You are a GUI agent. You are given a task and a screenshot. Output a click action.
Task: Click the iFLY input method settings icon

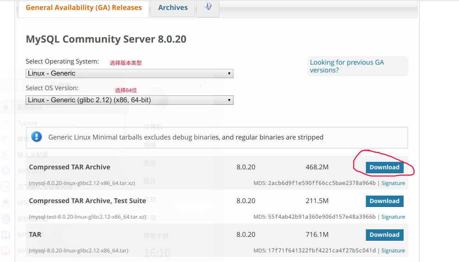[x=5, y=187]
